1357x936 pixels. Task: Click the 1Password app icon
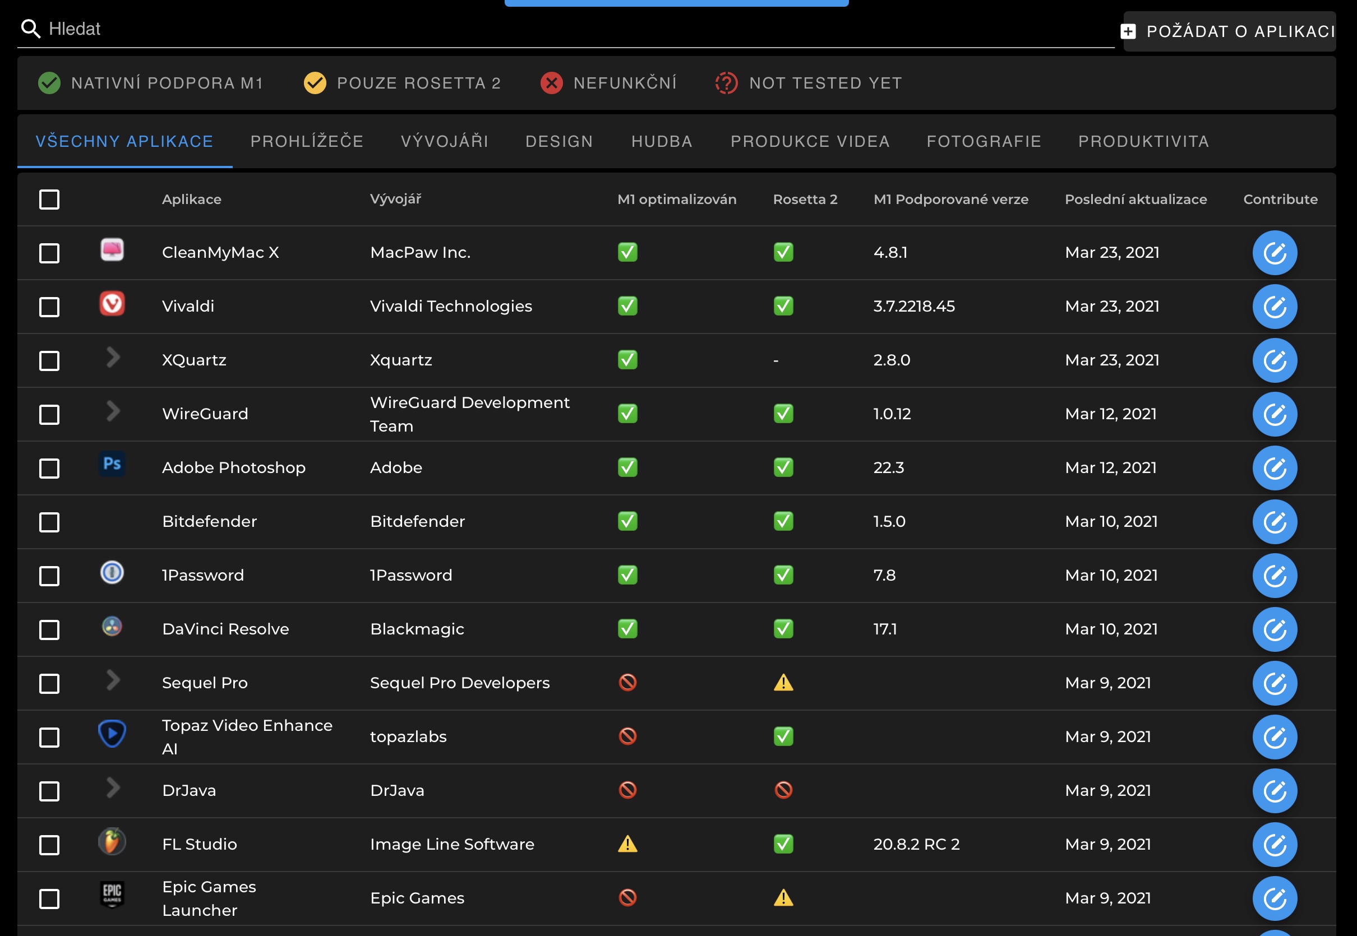(x=112, y=572)
